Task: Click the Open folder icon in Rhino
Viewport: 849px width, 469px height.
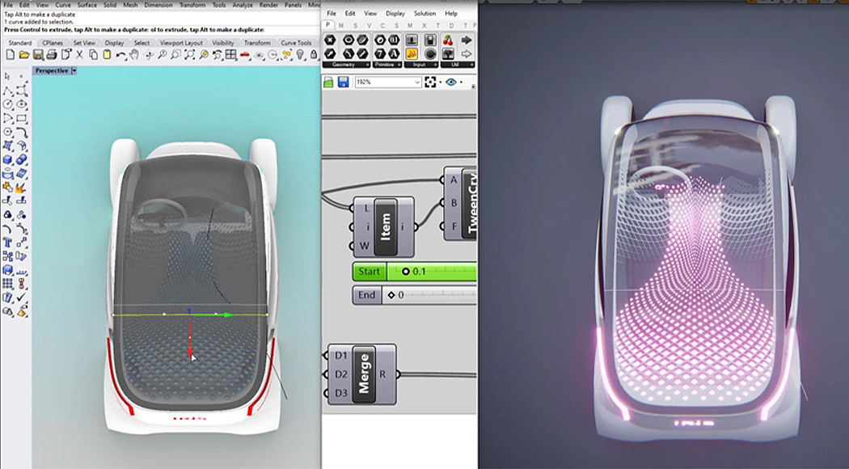Action: [x=24, y=55]
